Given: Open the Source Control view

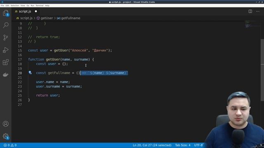Looking at the screenshot, I should coord(5,37).
